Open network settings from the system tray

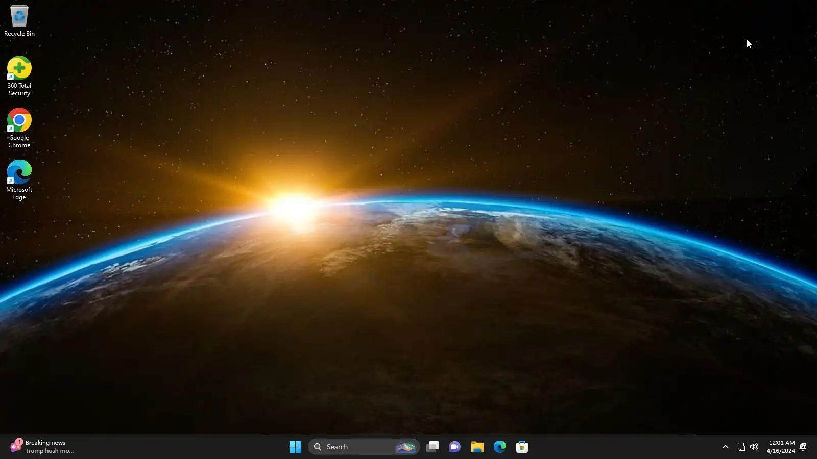[741, 447]
